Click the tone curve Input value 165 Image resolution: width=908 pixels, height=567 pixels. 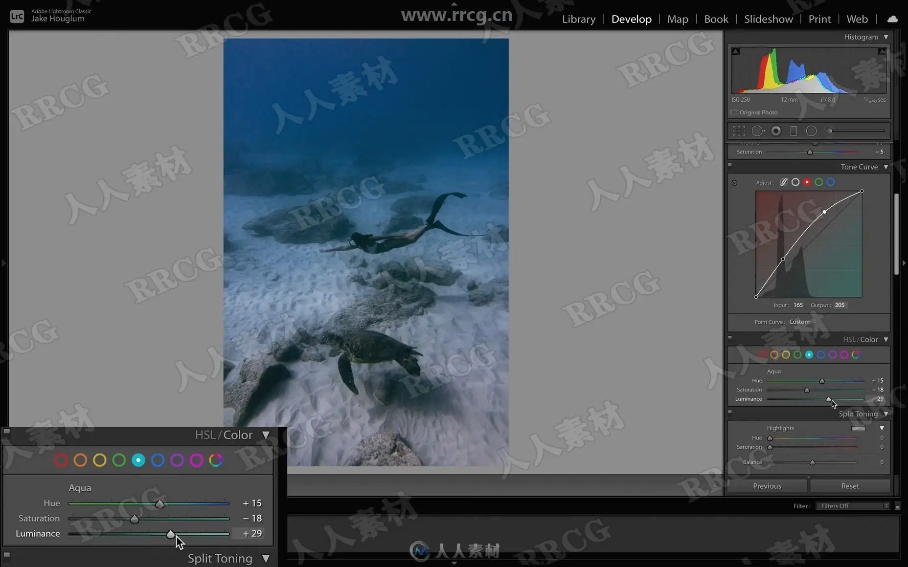[x=798, y=305]
